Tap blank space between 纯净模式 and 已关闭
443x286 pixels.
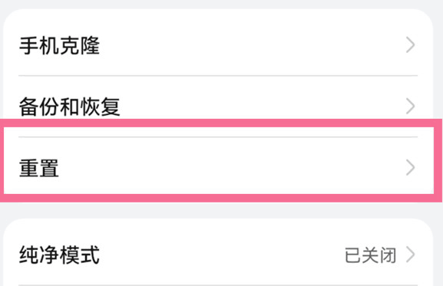(222, 255)
